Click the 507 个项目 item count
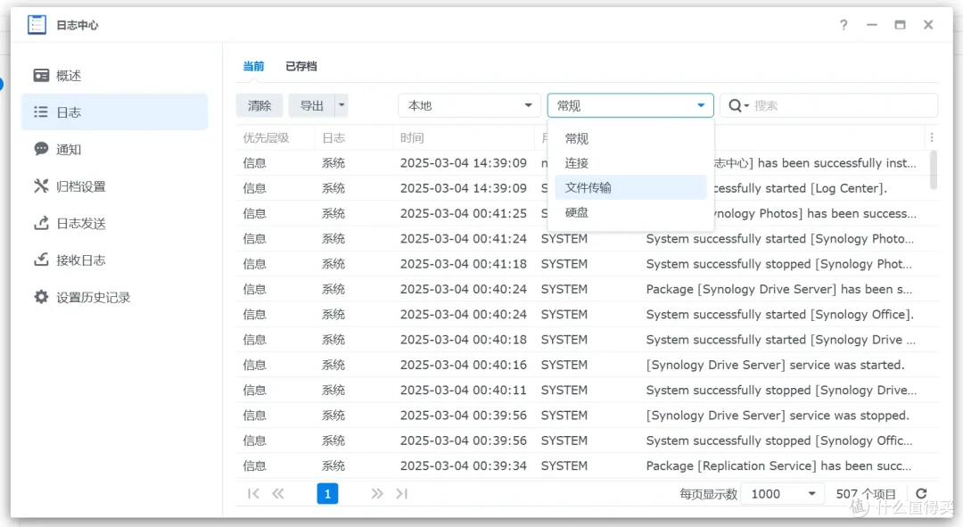 pyautogui.click(x=866, y=494)
